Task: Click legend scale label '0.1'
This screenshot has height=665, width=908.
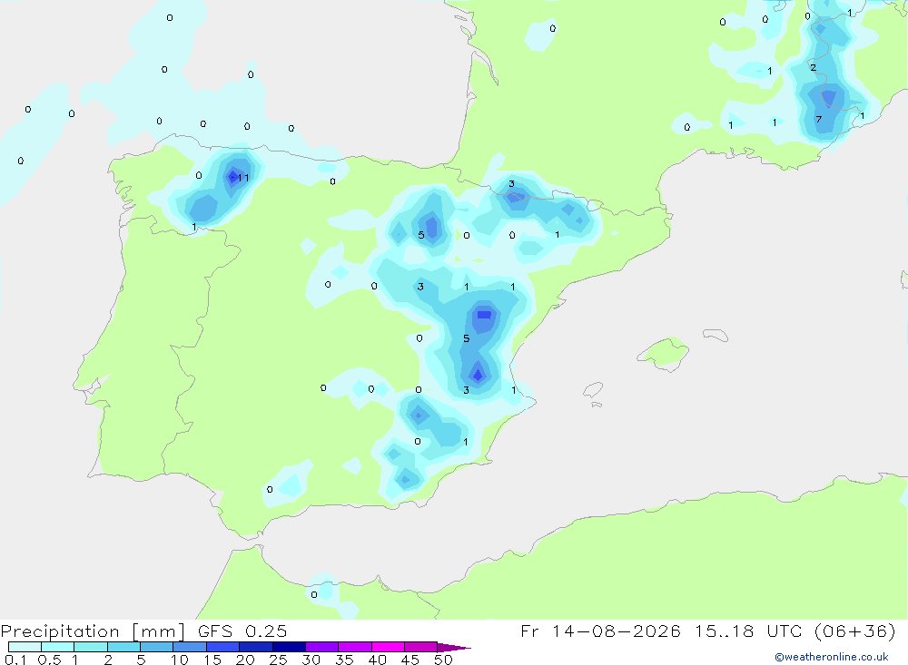Action: pyautogui.click(x=15, y=660)
